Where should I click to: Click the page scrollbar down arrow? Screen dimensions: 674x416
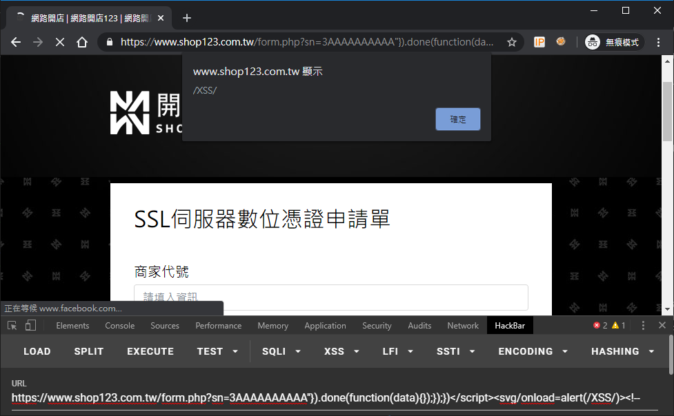(667, 309)
